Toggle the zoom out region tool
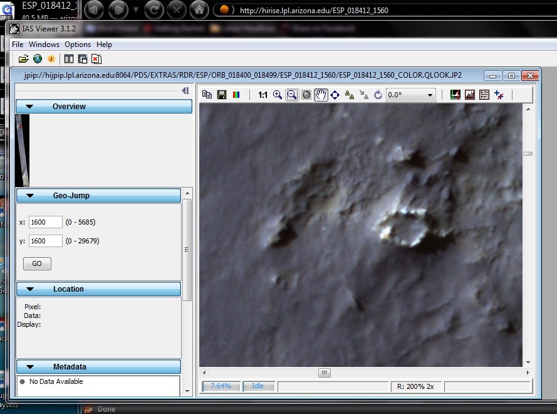The width and height of the screenshot is (557, 414). 292,95
